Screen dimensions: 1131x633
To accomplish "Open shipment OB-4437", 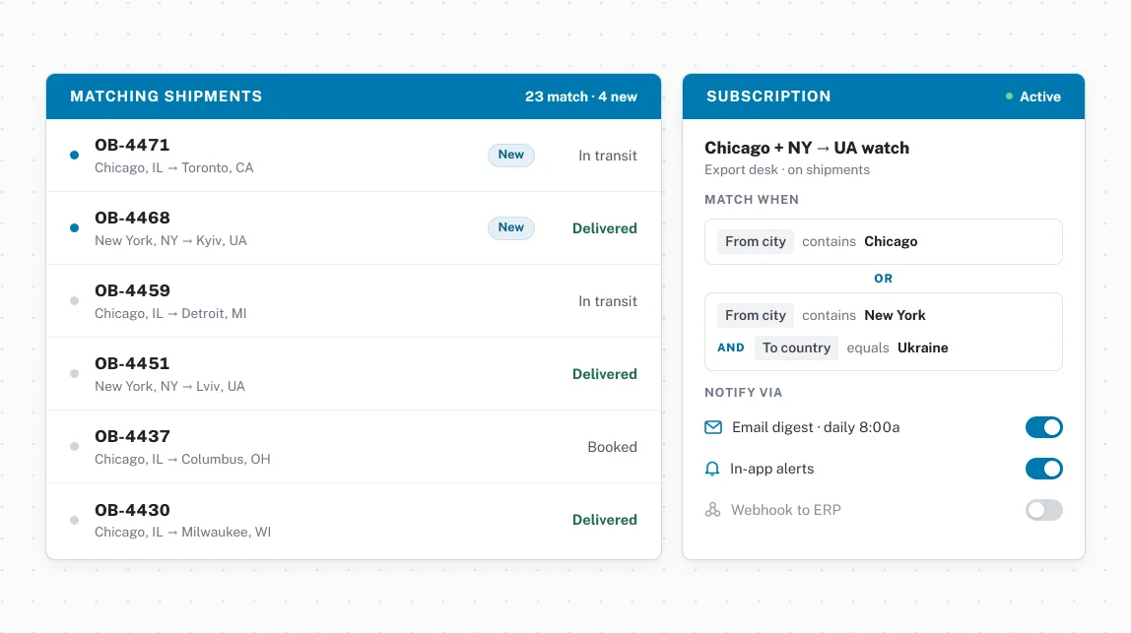I will click(354, 446).
